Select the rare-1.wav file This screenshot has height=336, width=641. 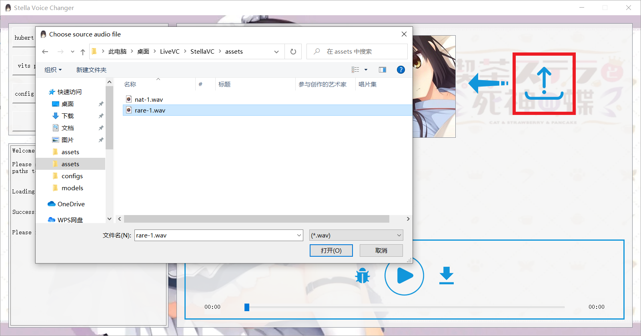point(267,110)
